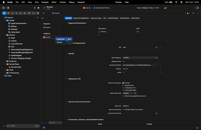Click the Bundle Identifier field
The image size is (201, 130).
coord(140,65)
